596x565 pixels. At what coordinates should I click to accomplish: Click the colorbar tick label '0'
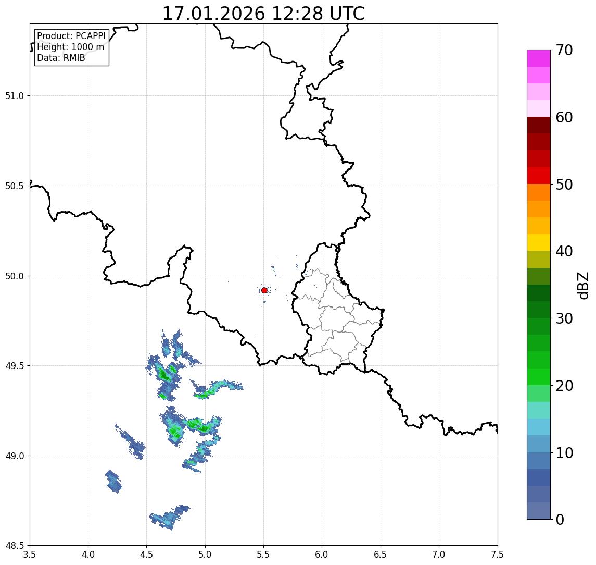click(560, 519)
